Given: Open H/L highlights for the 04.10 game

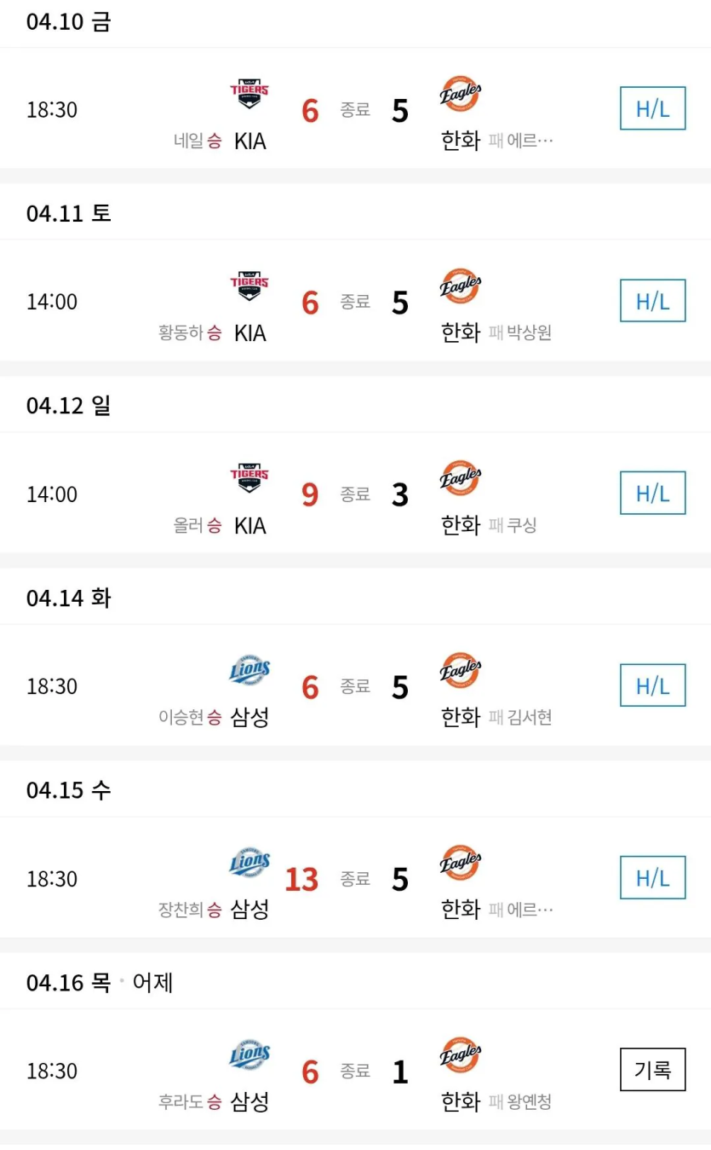Looking at the screenshot, I should point(653,108).
